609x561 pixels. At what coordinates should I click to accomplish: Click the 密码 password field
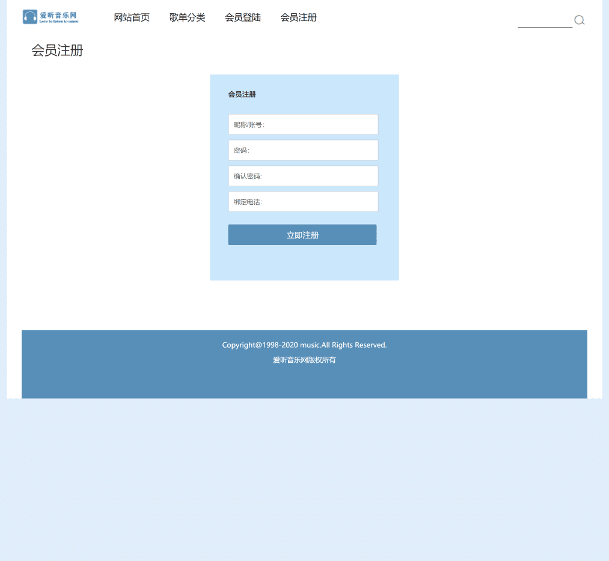[x=302, y=150]
